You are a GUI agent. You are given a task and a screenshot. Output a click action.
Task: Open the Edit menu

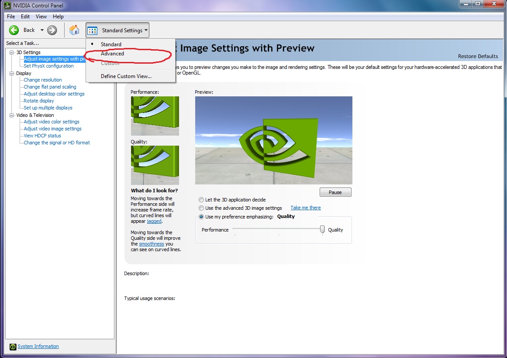(25, 17)
